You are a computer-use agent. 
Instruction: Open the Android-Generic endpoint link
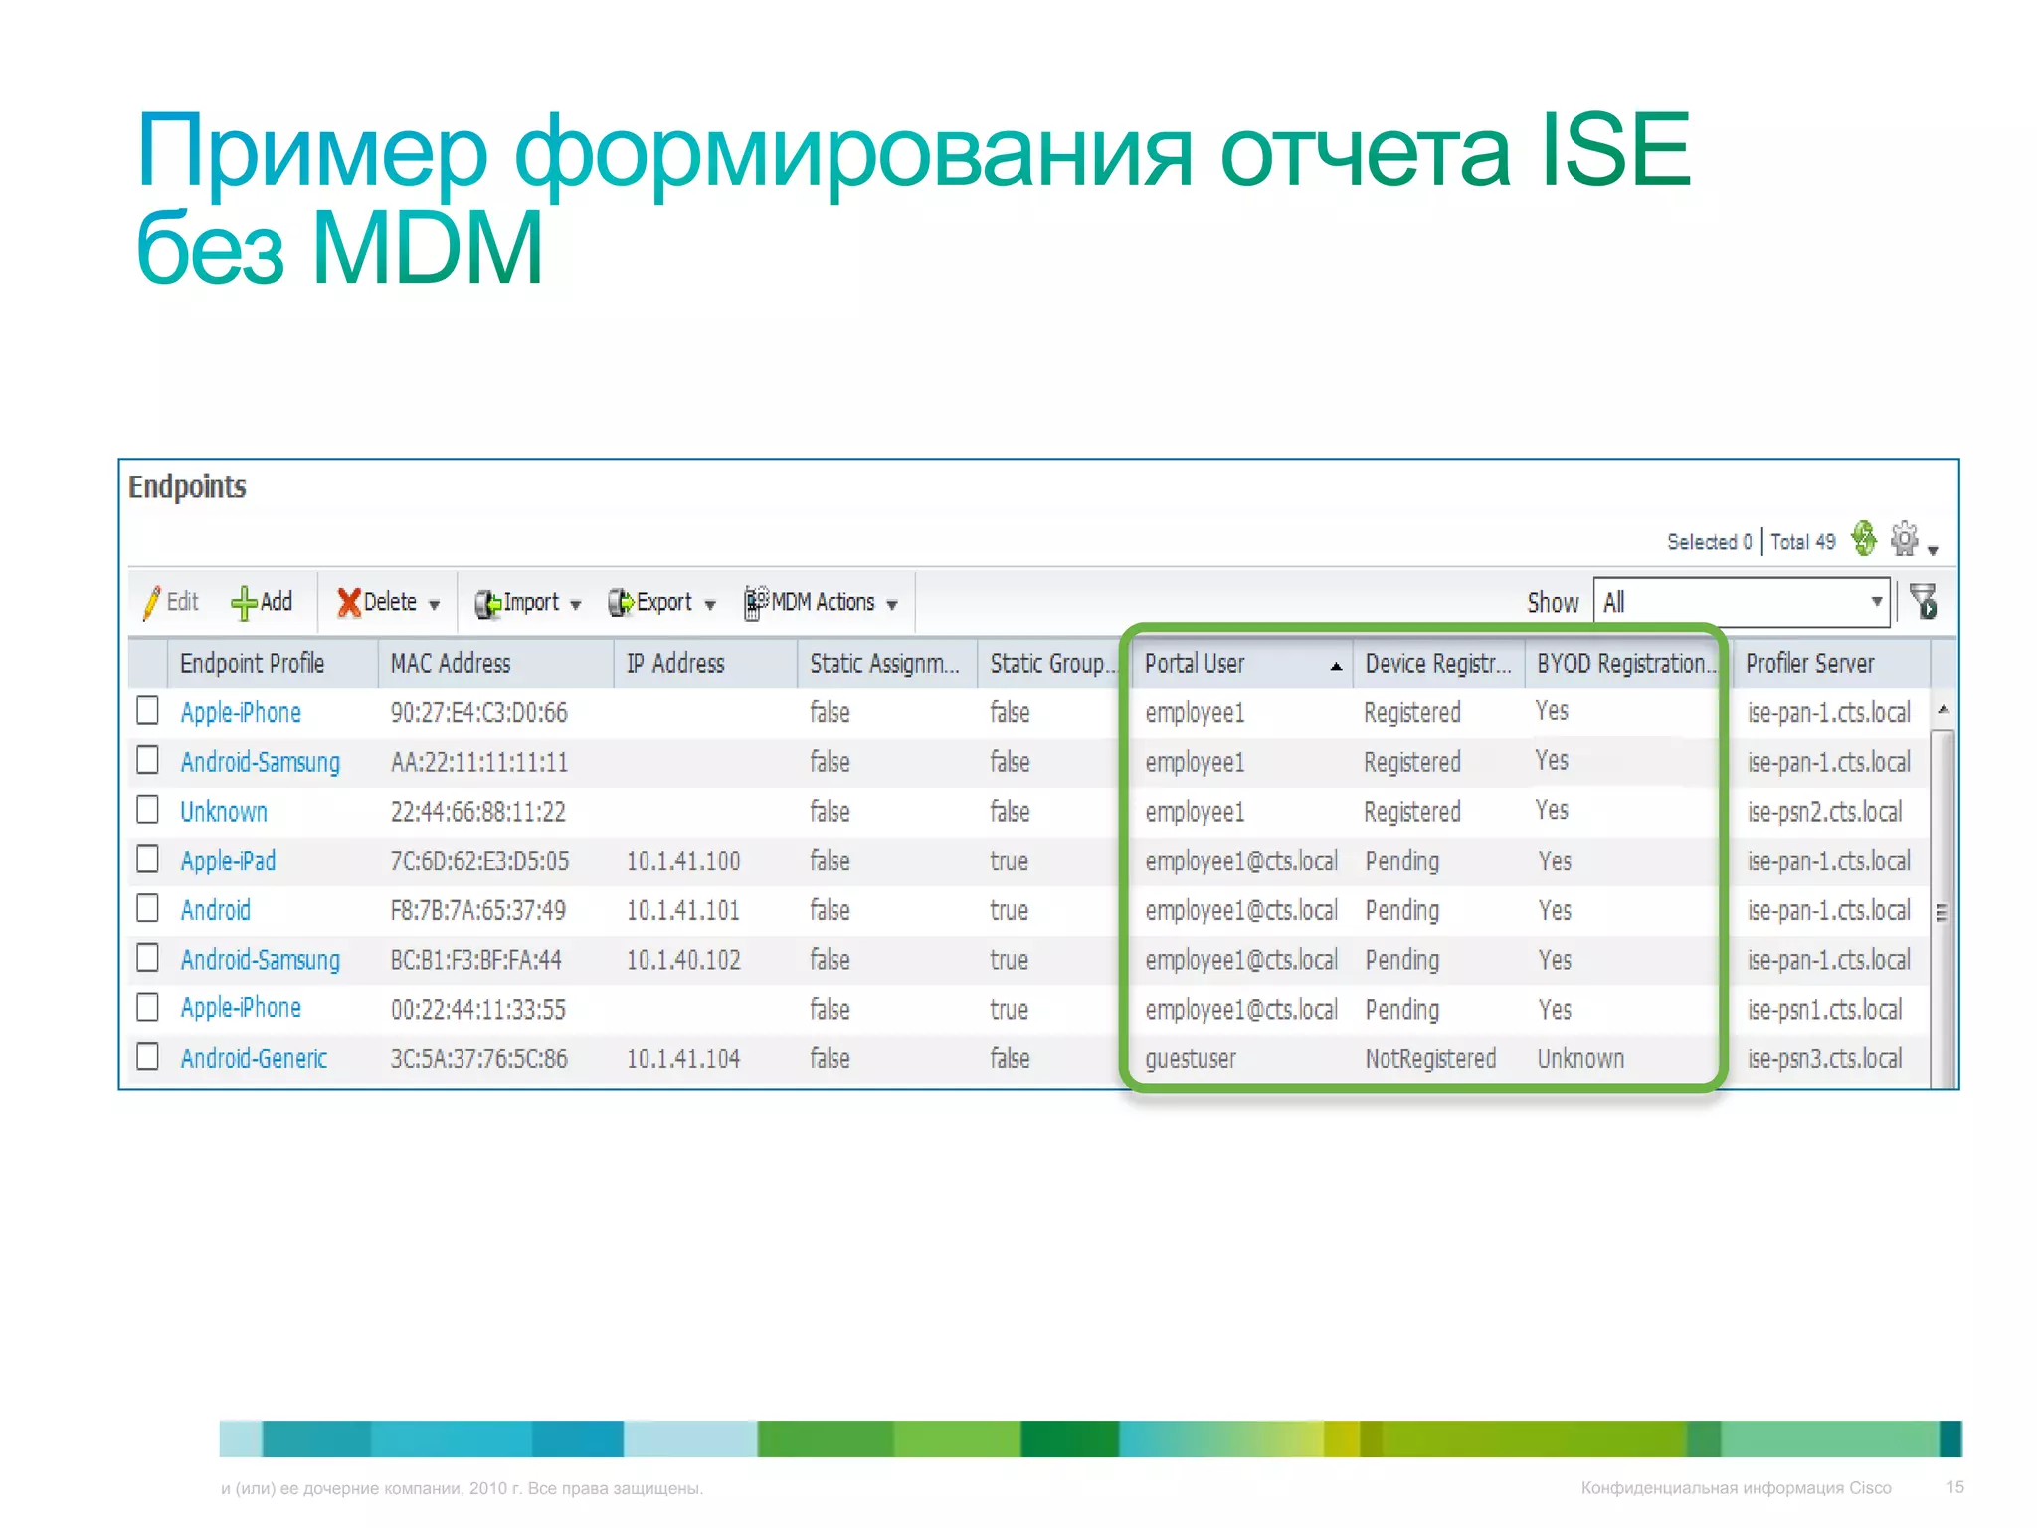pos(254,1058)
